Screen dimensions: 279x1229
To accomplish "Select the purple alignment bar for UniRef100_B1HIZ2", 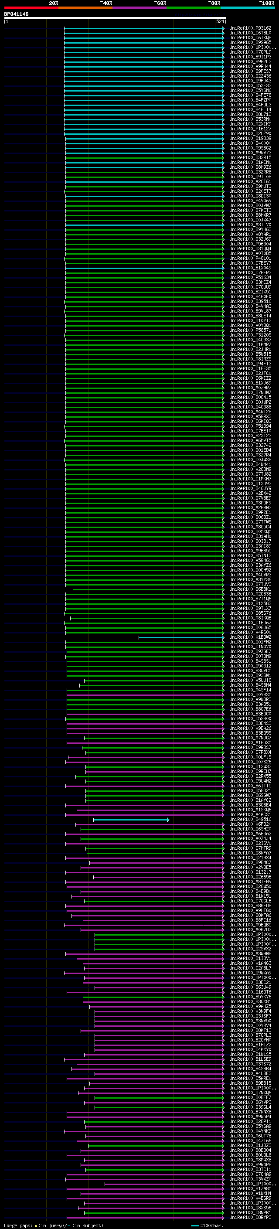I will coord(159,1045).
